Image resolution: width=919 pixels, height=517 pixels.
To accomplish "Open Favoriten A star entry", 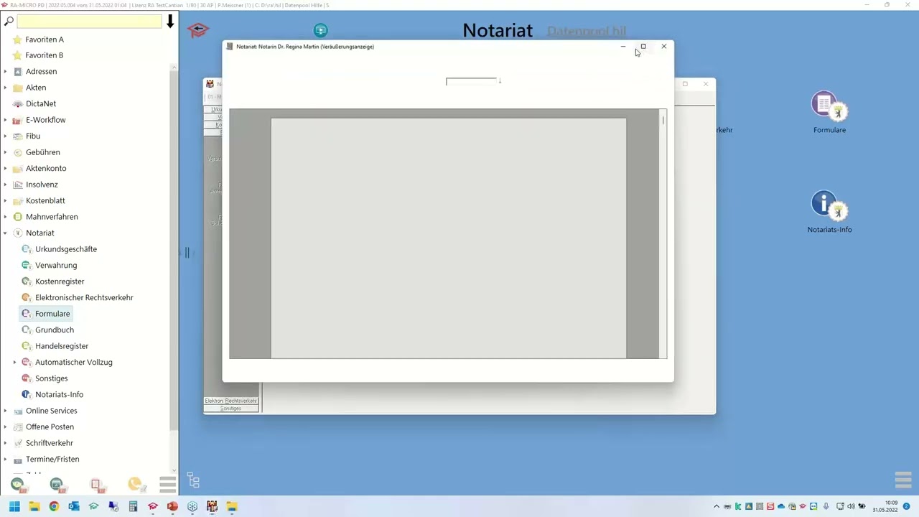I will [x=45, y=39].
